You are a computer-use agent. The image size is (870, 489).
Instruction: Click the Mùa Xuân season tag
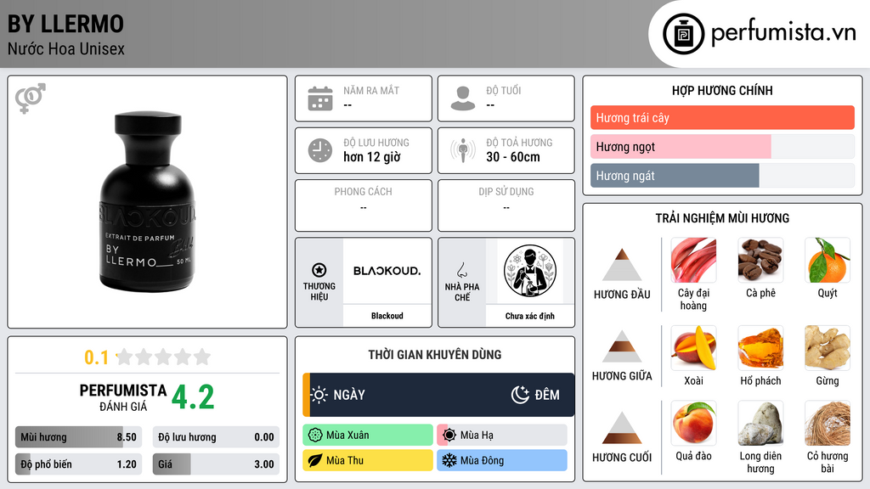[x=368, y=435]
